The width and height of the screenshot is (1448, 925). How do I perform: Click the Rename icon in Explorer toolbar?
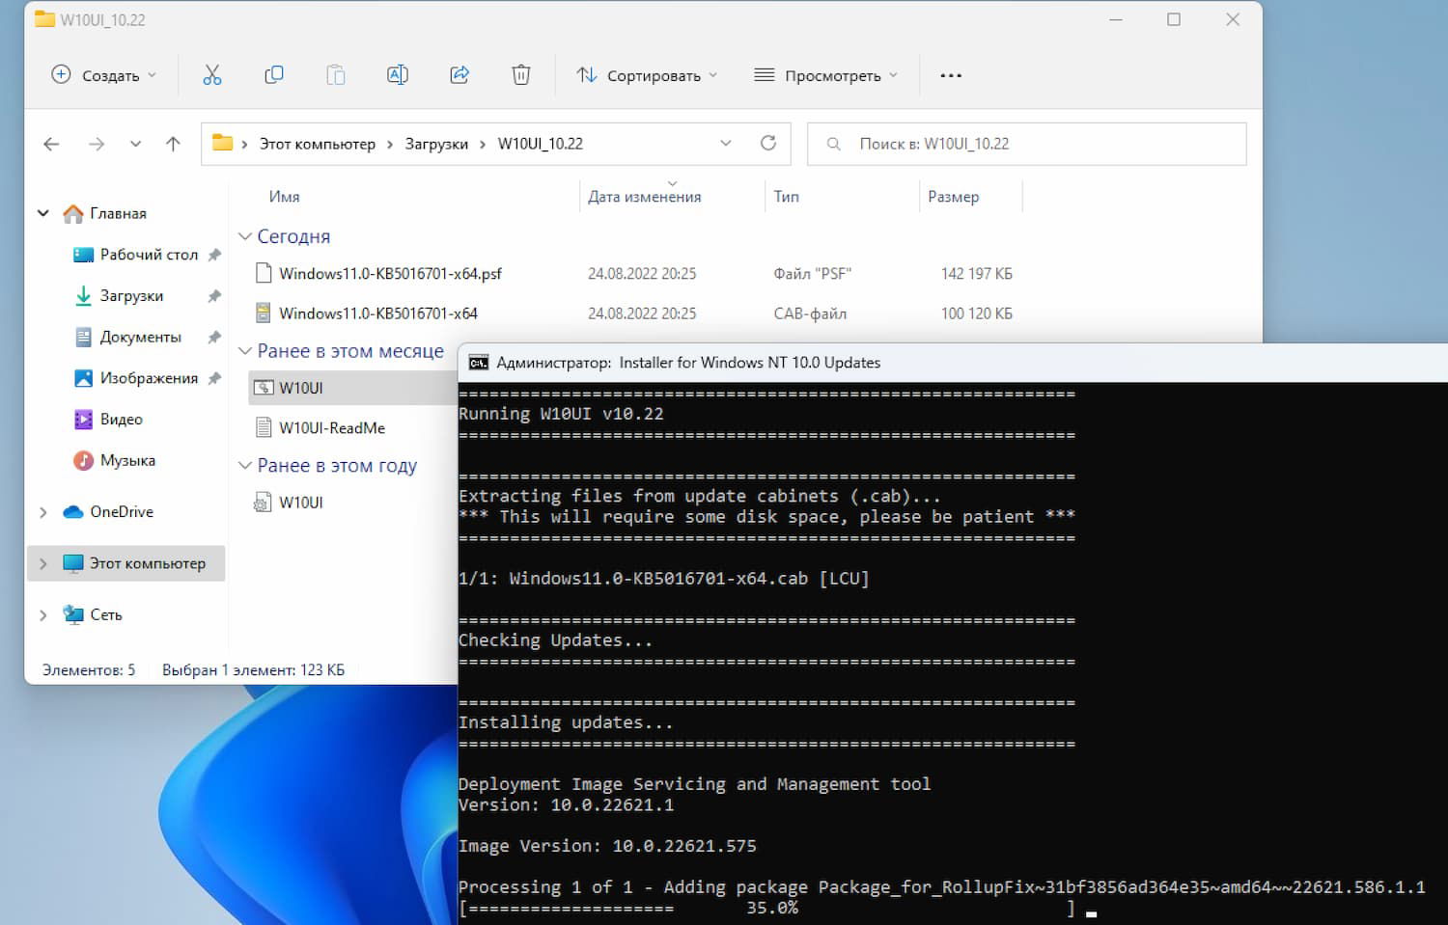(397, 75)
